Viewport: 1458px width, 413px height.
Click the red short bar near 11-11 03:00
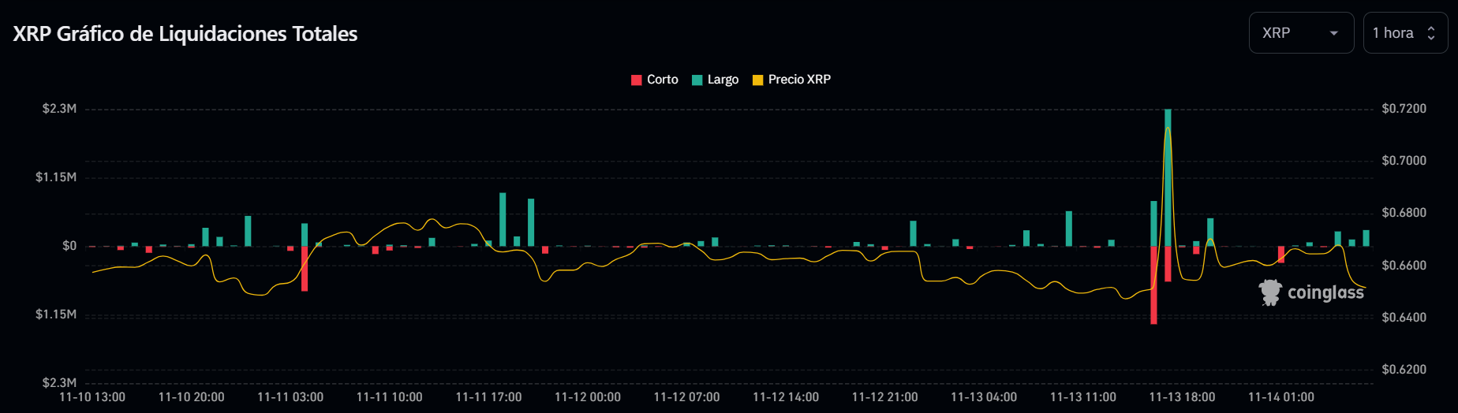click(305, 269)
